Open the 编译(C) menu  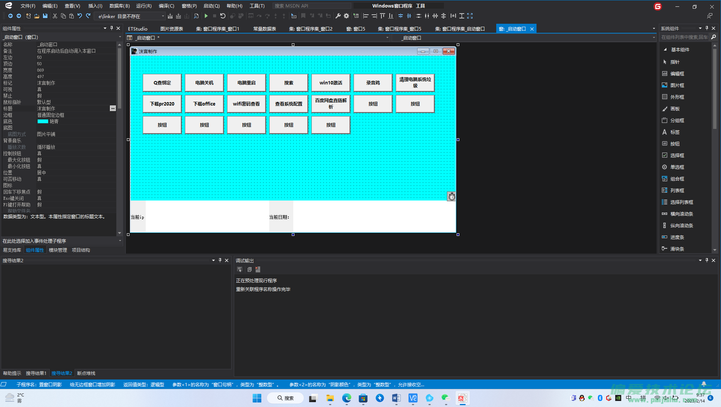point(166,6)
